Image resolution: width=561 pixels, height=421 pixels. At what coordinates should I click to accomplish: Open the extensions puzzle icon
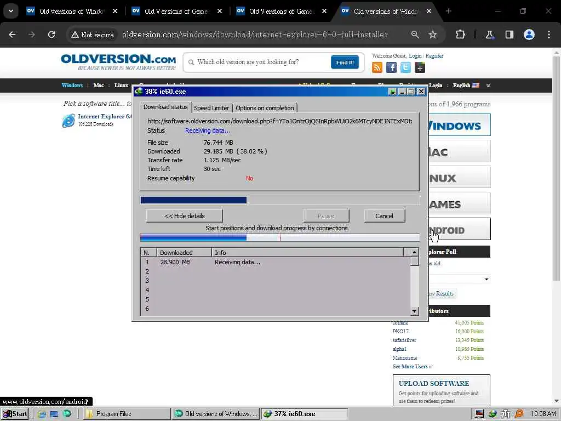[460, 35]
